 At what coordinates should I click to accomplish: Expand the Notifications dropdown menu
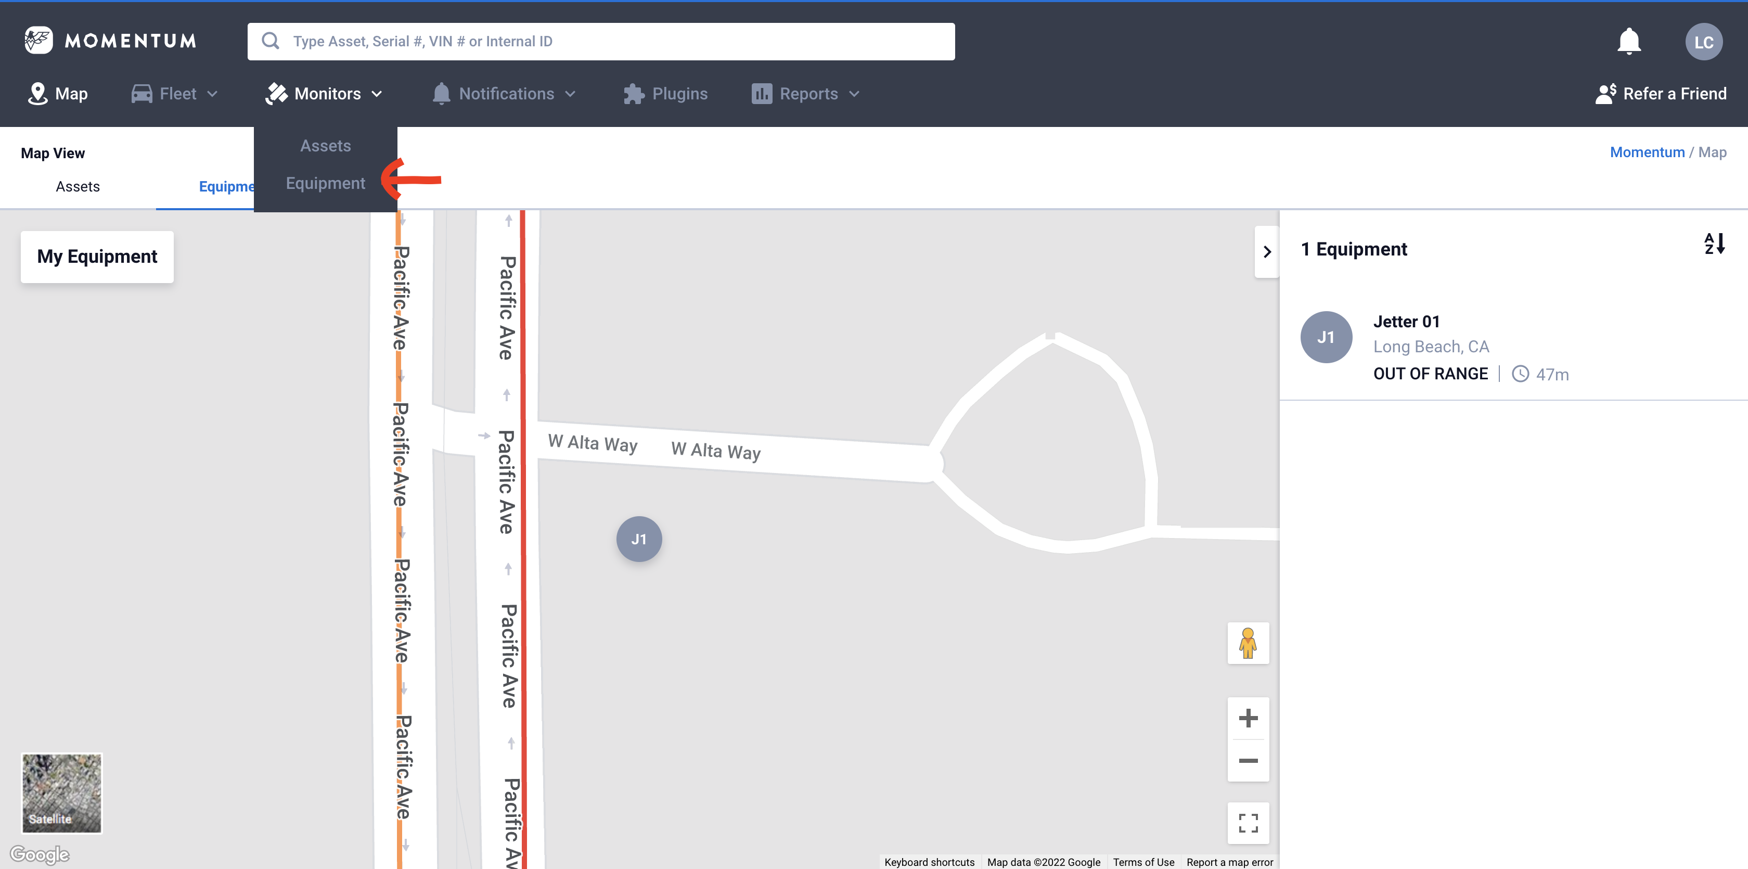pos(505,93)
